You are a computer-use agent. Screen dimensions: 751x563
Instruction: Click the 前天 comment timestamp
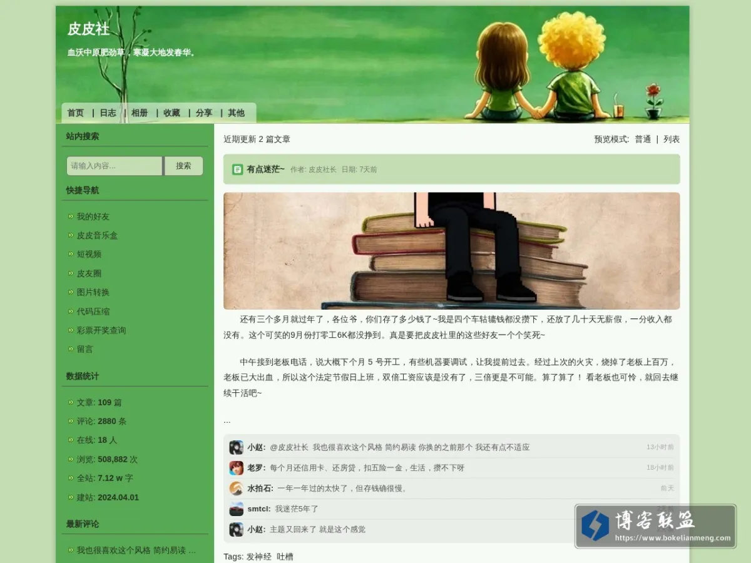coord(667,488)
